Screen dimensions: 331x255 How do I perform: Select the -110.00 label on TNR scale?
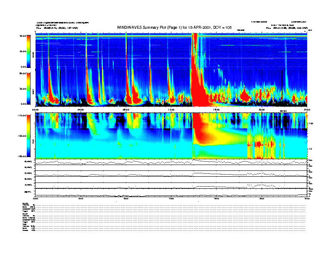click(x=22, y=115)
